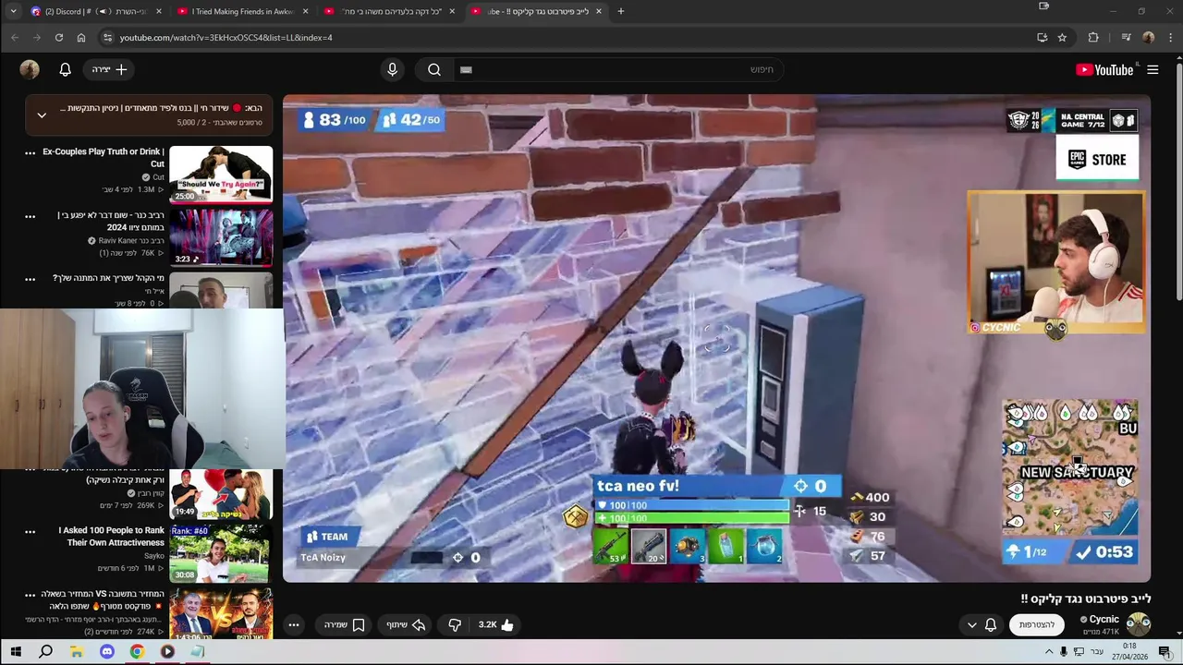Screen dimensions: 1183x665
Task: Open the 19:49 kissing video thumbnail
Action: [x=221, y=494]
